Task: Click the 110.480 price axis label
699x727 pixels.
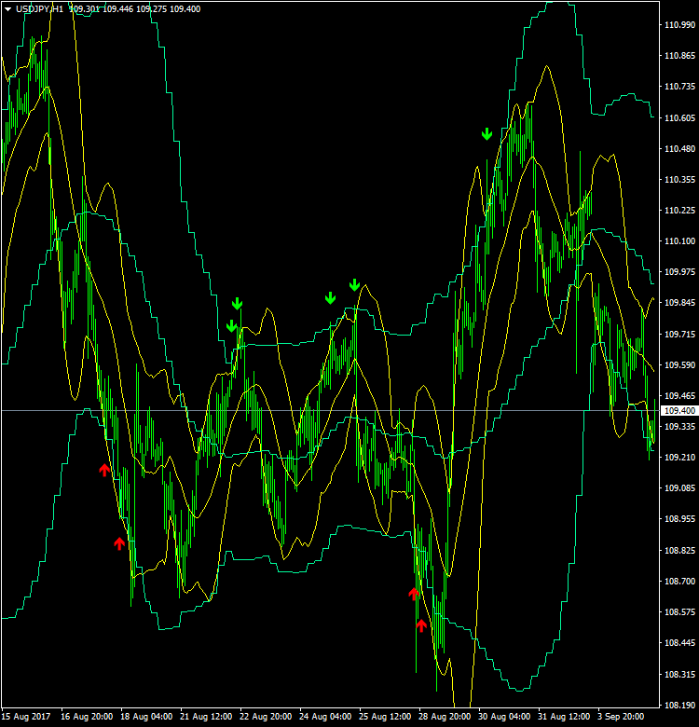Action: [679, 149]
